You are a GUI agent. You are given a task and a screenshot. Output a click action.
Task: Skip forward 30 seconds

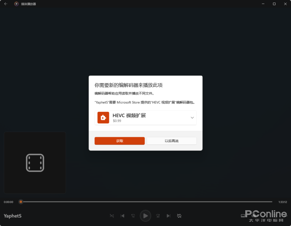158,216
